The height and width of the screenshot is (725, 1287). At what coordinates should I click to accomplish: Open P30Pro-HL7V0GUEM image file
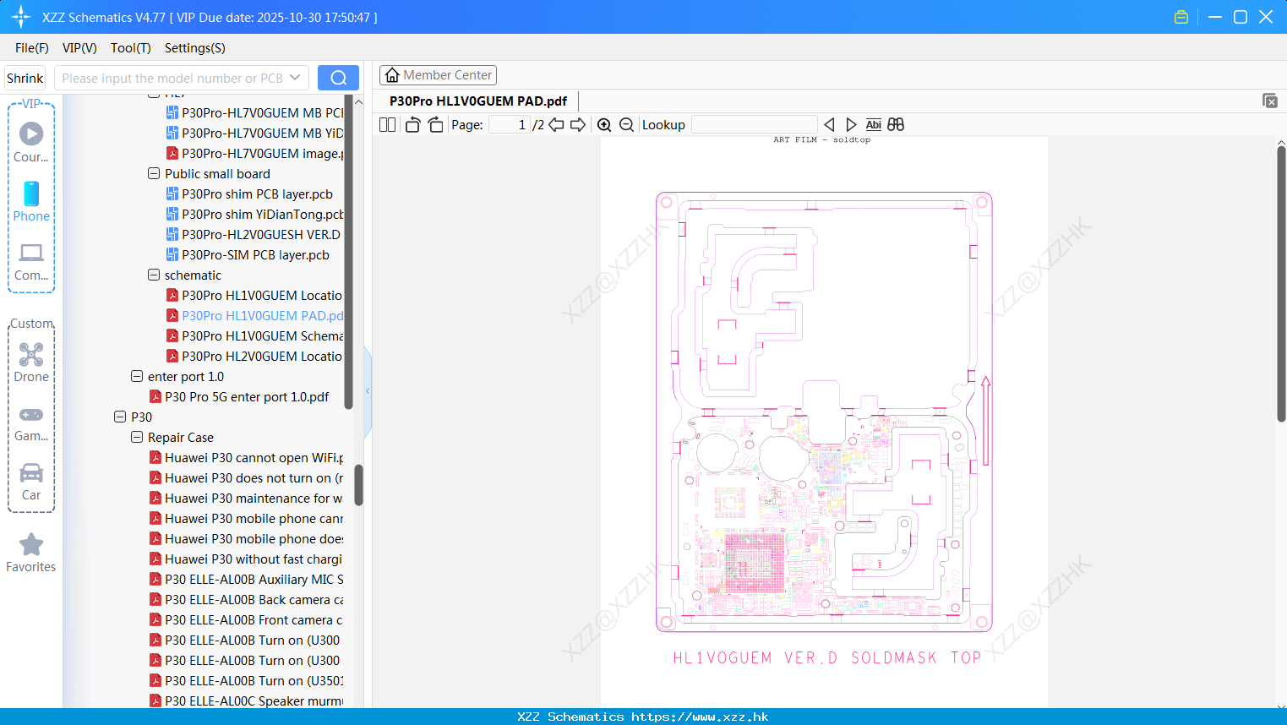click(254, 153)
